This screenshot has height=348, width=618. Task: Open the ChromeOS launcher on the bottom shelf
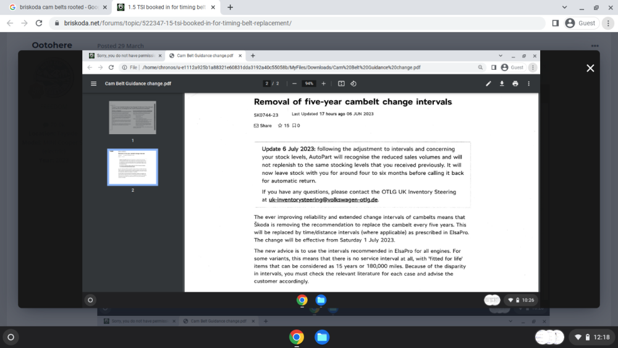coord(11,337)
